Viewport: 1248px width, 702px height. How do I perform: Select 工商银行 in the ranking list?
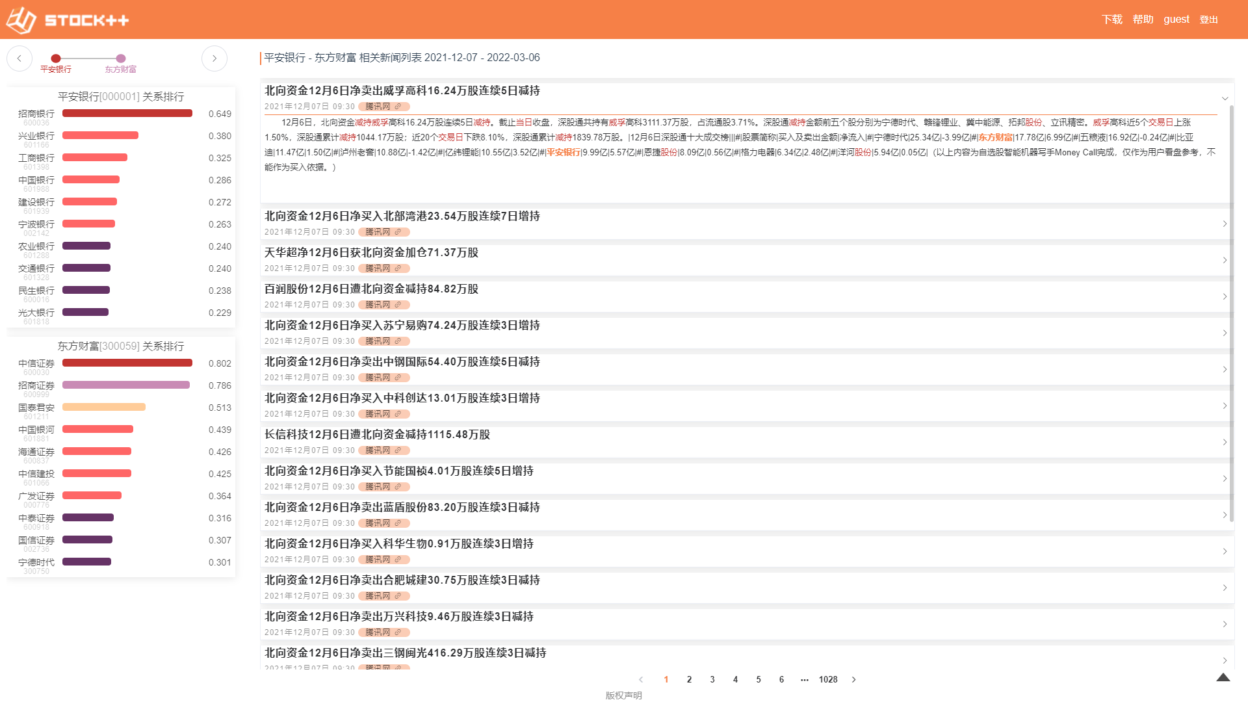pyautogui.click(x=36, y=158)
